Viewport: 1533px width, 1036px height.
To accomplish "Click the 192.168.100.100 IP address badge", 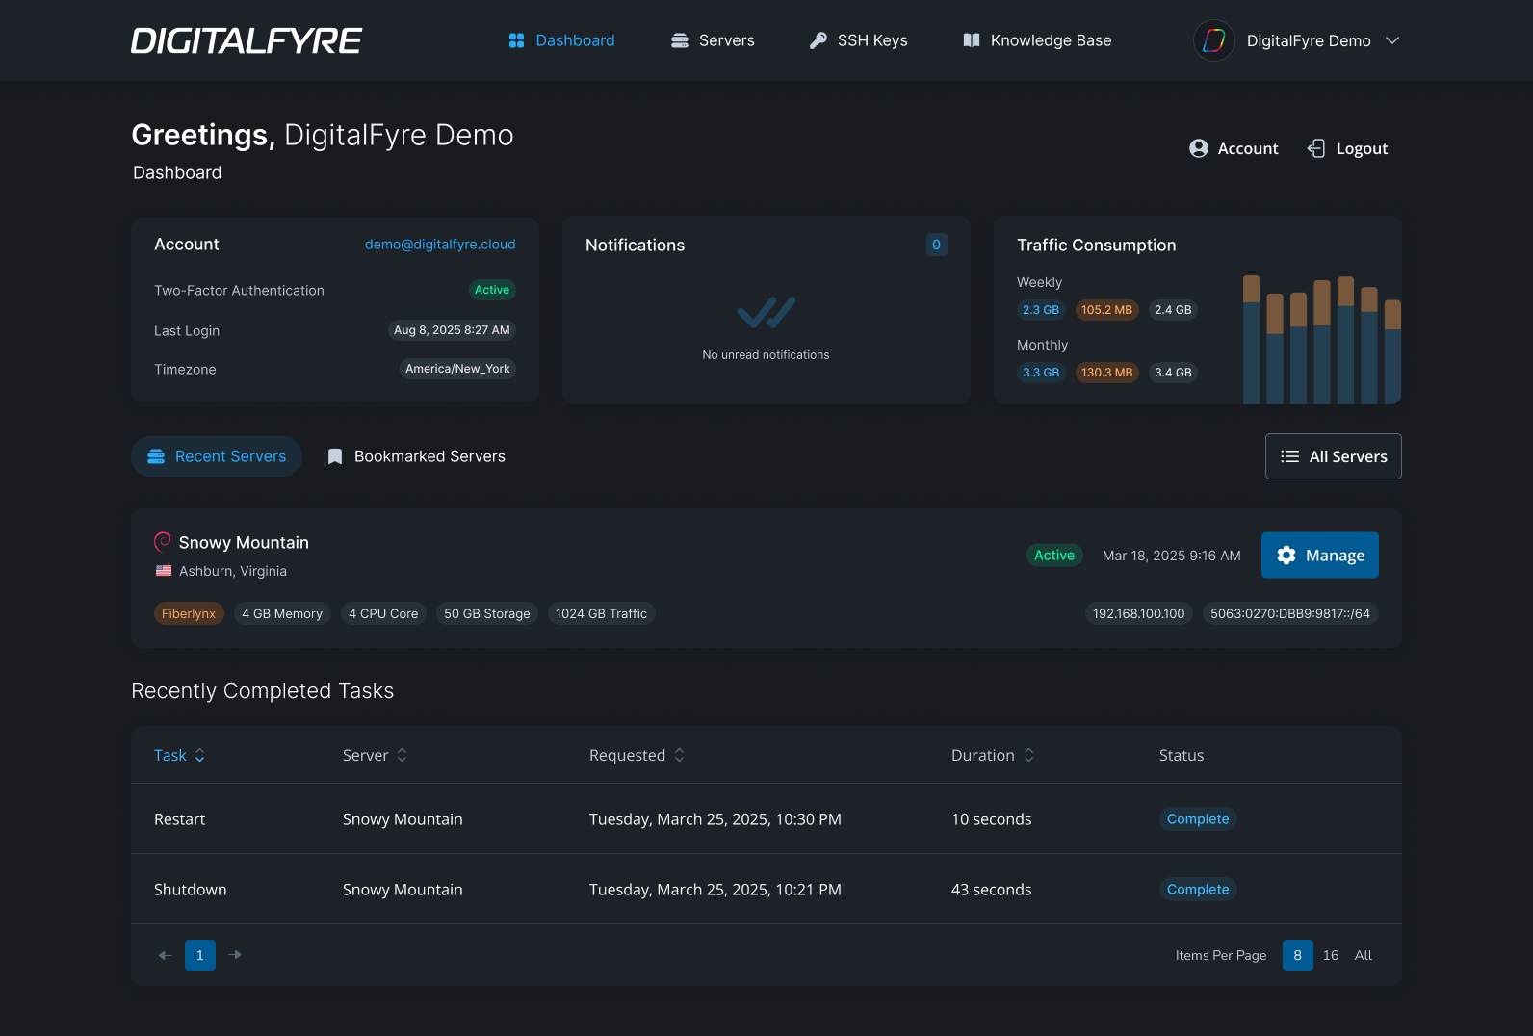I will [1139, 613].
